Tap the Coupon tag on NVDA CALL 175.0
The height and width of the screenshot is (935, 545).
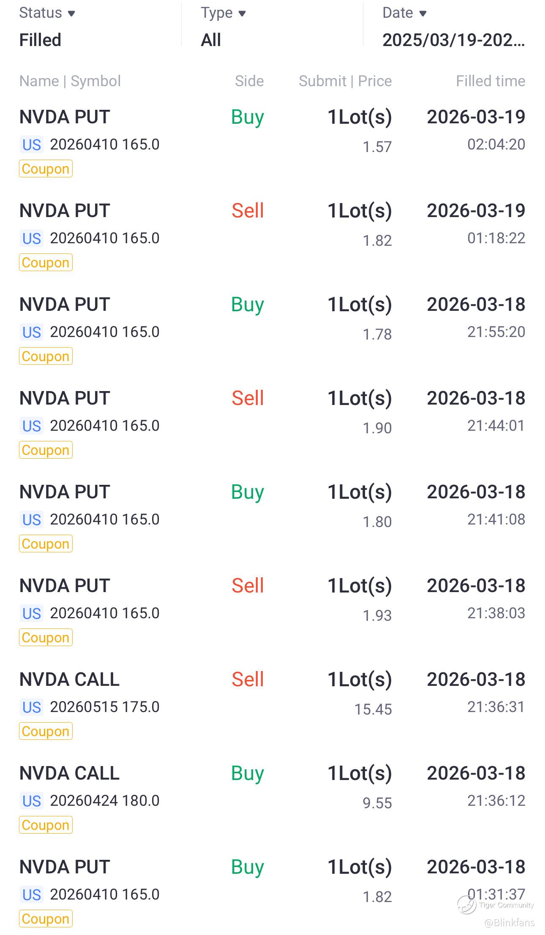(46, 731)
